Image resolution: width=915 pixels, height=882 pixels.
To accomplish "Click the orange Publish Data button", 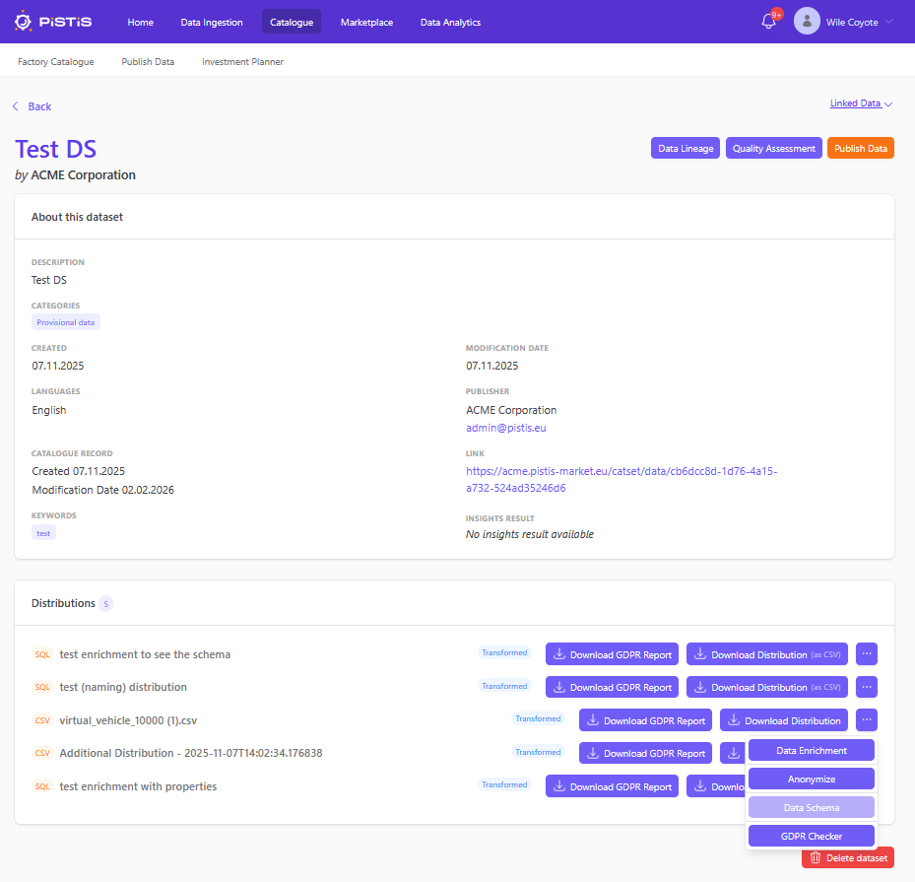I will click(x=860, y=148).
